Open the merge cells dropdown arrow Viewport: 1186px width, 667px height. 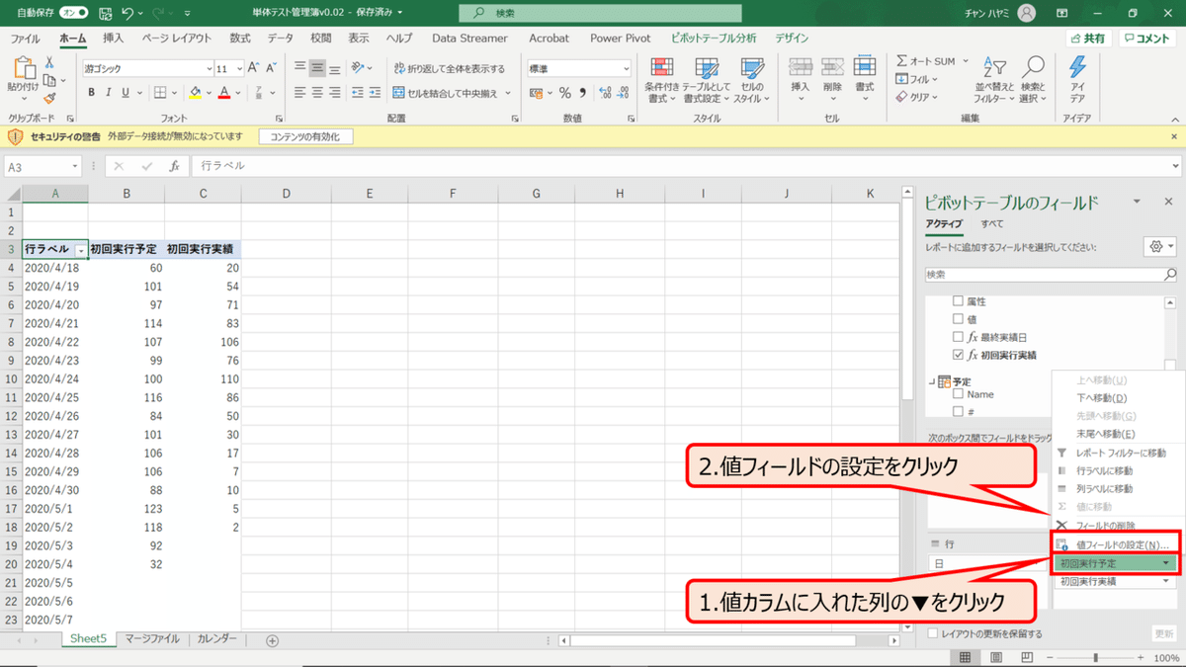pos(509,93)
